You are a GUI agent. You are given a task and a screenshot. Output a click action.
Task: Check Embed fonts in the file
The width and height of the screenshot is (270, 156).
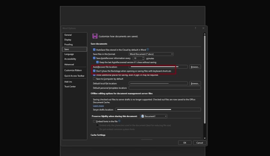(94, 121)
